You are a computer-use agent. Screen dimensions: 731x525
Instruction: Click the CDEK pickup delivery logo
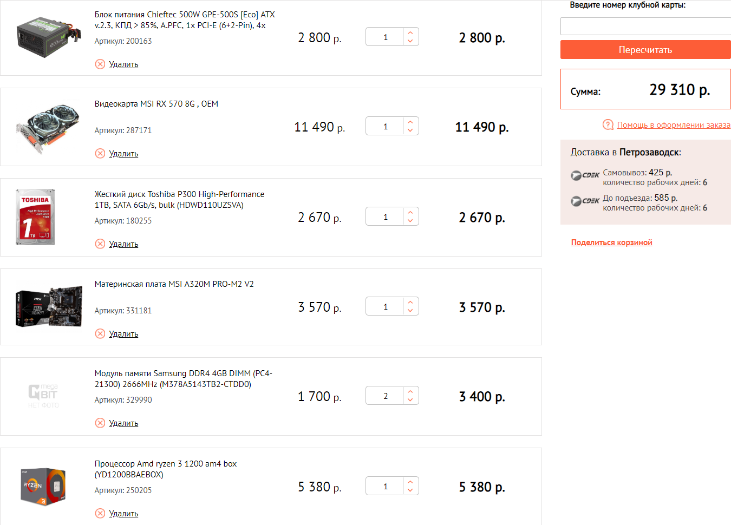tap(585, 175)
